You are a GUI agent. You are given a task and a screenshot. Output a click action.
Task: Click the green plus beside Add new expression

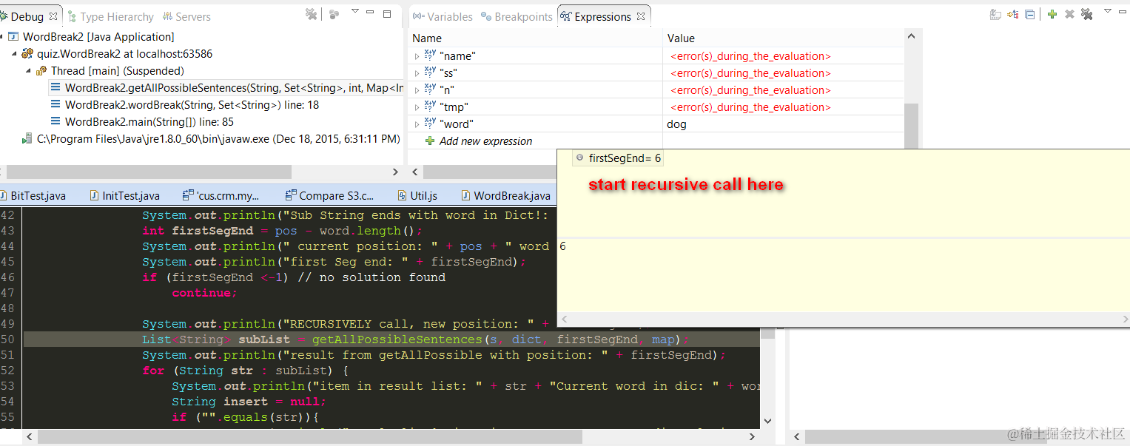pos(430,141)
